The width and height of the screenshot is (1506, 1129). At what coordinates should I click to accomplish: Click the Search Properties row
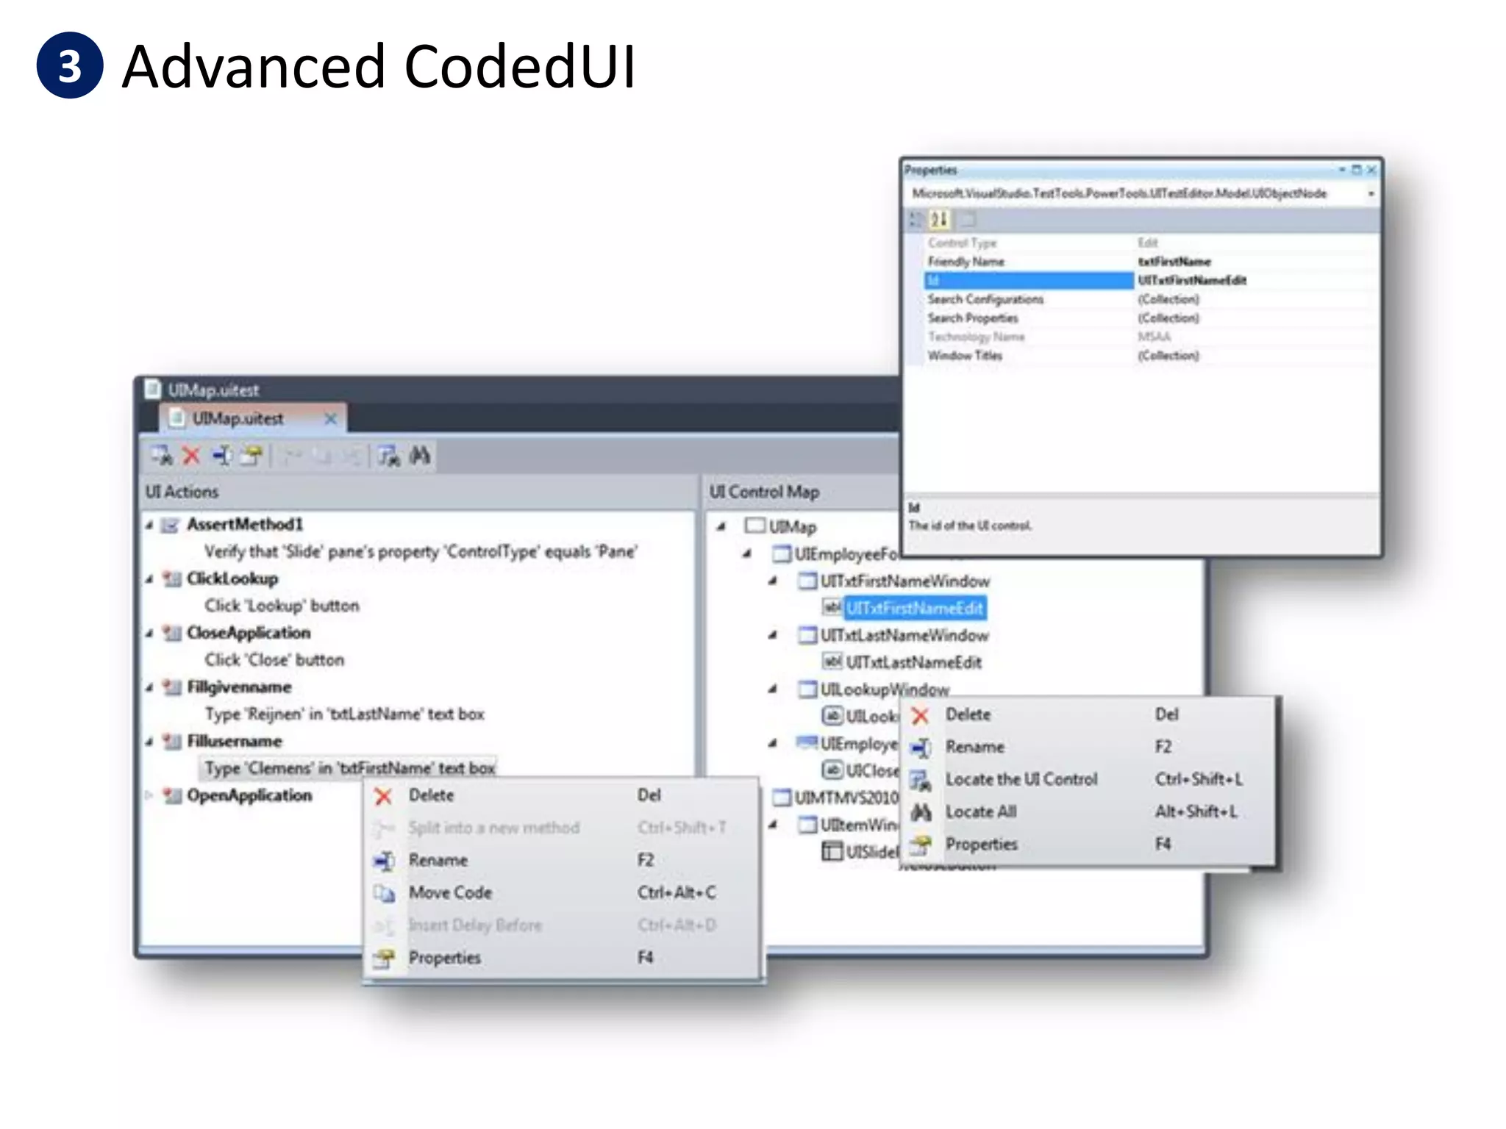coord(1151,318)
